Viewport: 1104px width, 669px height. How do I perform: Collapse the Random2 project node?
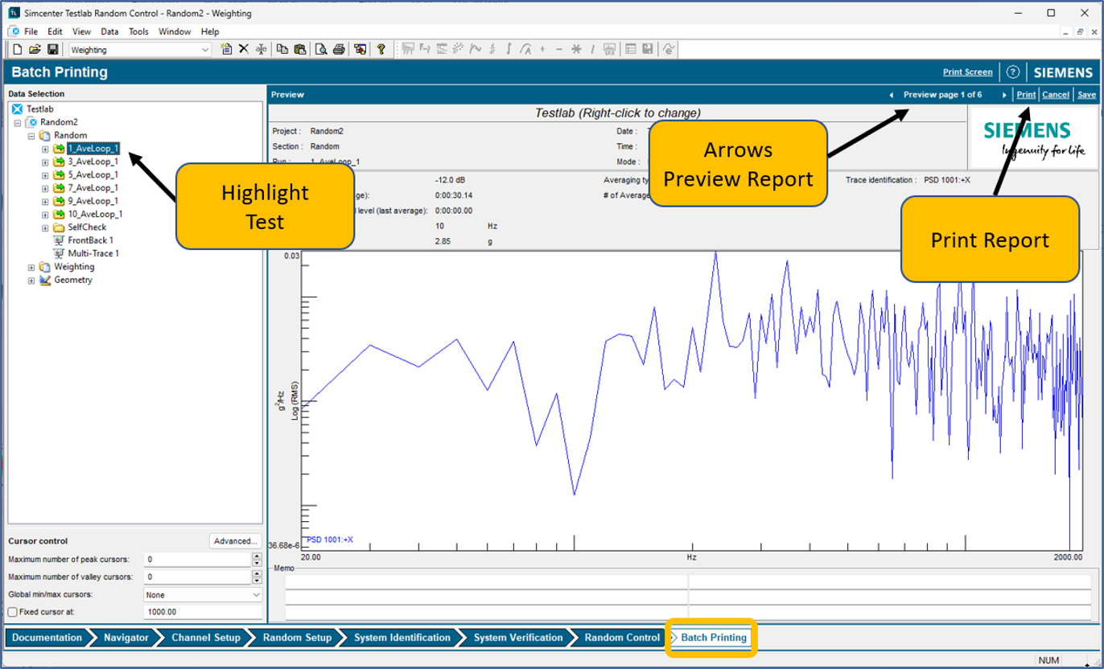tap(18, 122)
